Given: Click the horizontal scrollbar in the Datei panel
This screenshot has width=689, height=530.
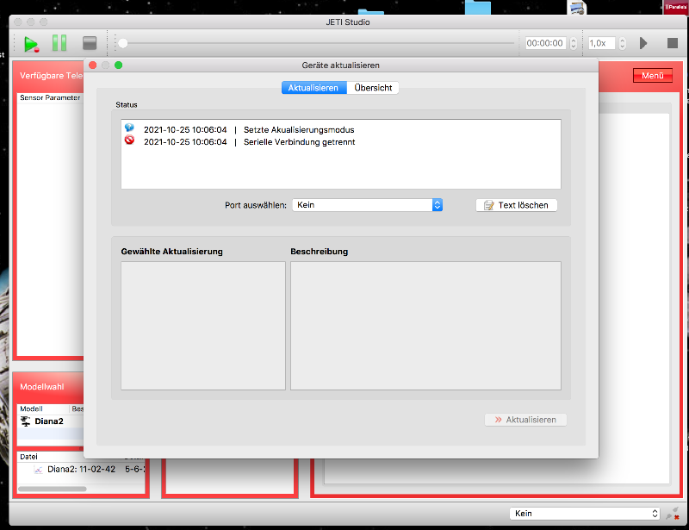Looking at the screenshot, I should click(x=53, y=489).
